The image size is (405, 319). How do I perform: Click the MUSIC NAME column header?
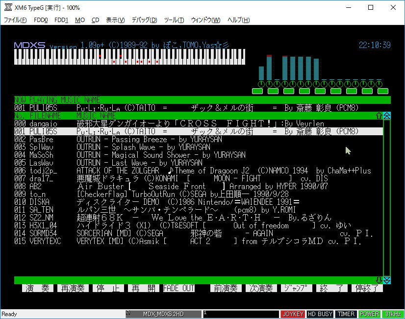(96, 116)
